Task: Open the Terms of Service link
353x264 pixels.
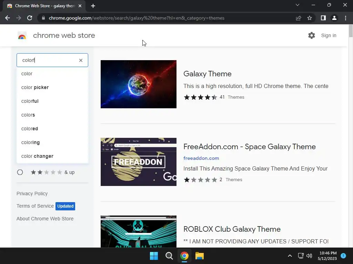Action: (35, 206)
